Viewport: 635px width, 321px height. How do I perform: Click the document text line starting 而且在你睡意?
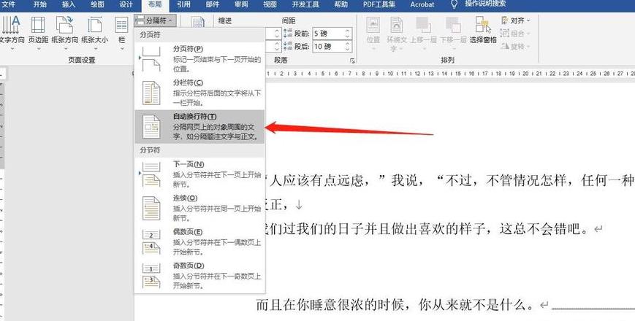click(x=397, y=305)
